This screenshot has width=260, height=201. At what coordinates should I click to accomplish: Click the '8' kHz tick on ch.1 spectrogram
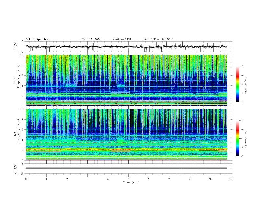tap(23, 65)
